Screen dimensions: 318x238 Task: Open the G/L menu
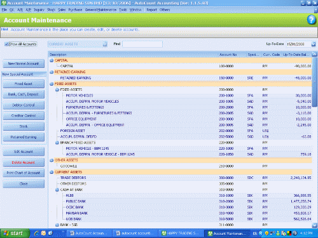click(12, 10)
